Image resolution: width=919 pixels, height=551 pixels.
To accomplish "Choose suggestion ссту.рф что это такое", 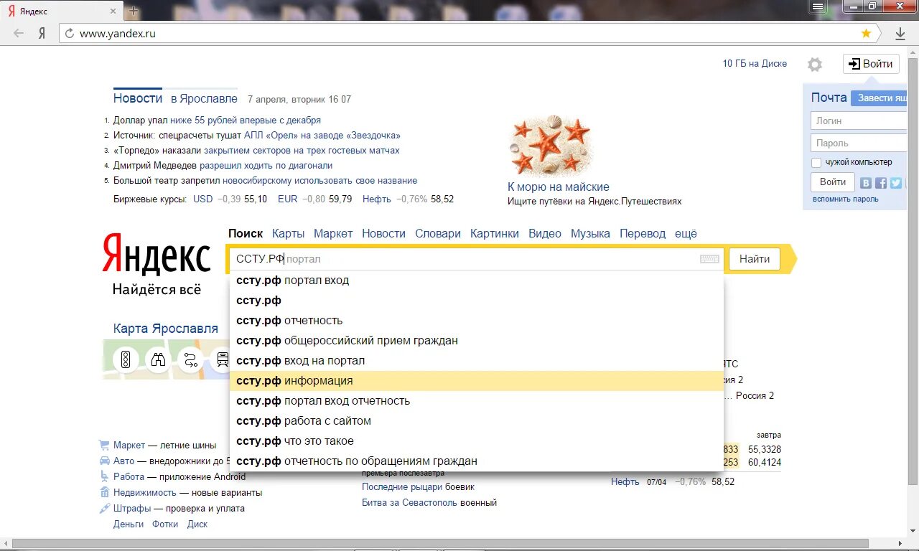I will [x=477, y=441].
